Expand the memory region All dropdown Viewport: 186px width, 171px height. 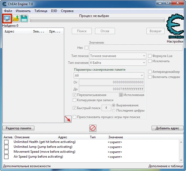tap(109, 76)
